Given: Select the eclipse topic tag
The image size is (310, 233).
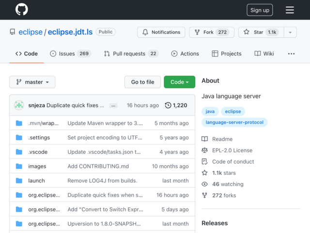Looking at the screenshot, I should pos(233,111).
